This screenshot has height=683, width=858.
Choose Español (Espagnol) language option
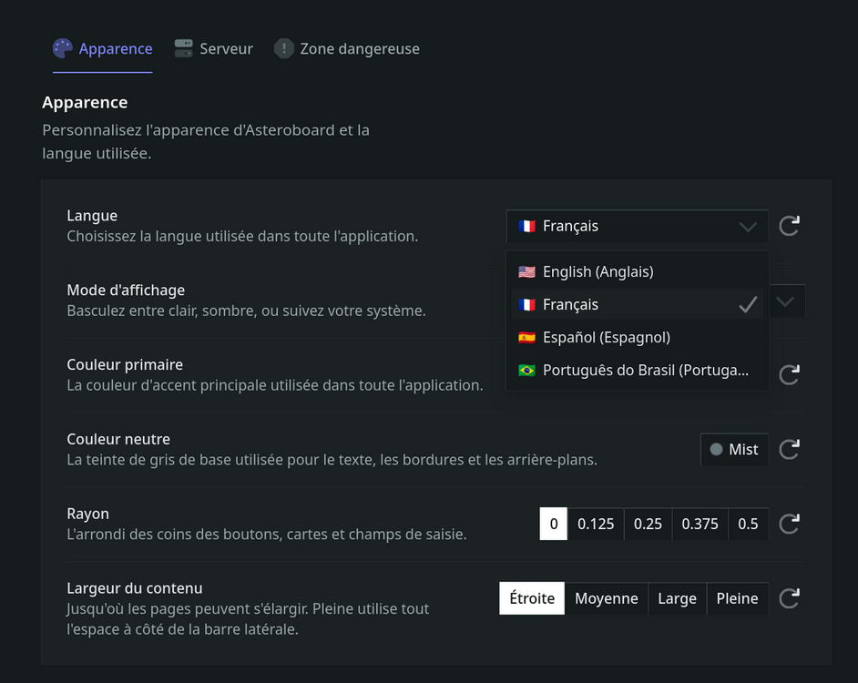637,337
